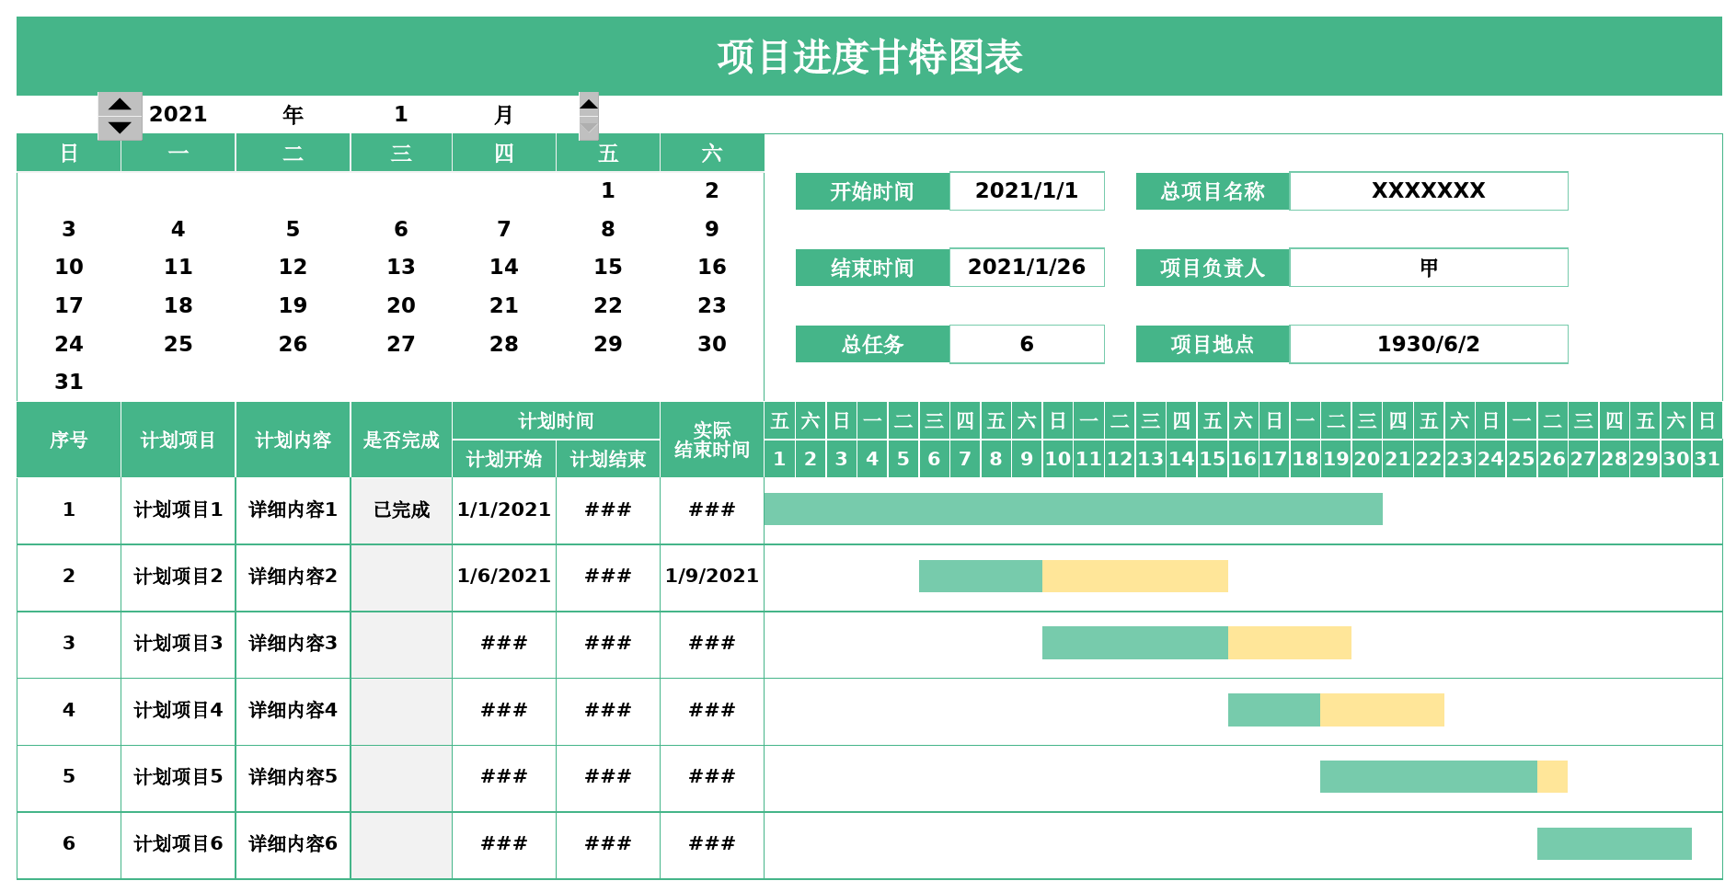Select the month value cell beside 月
This screenshot has width=1725, height=881.
tap(401, 114)
